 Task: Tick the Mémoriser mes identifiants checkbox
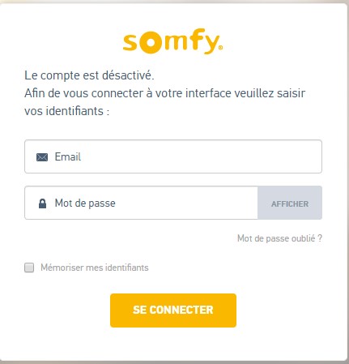coord(29,268)
